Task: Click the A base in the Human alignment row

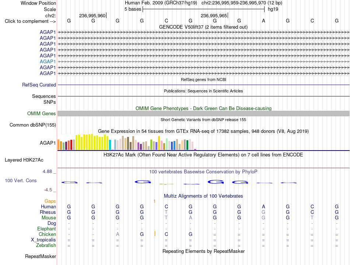Action: point(263,207)
